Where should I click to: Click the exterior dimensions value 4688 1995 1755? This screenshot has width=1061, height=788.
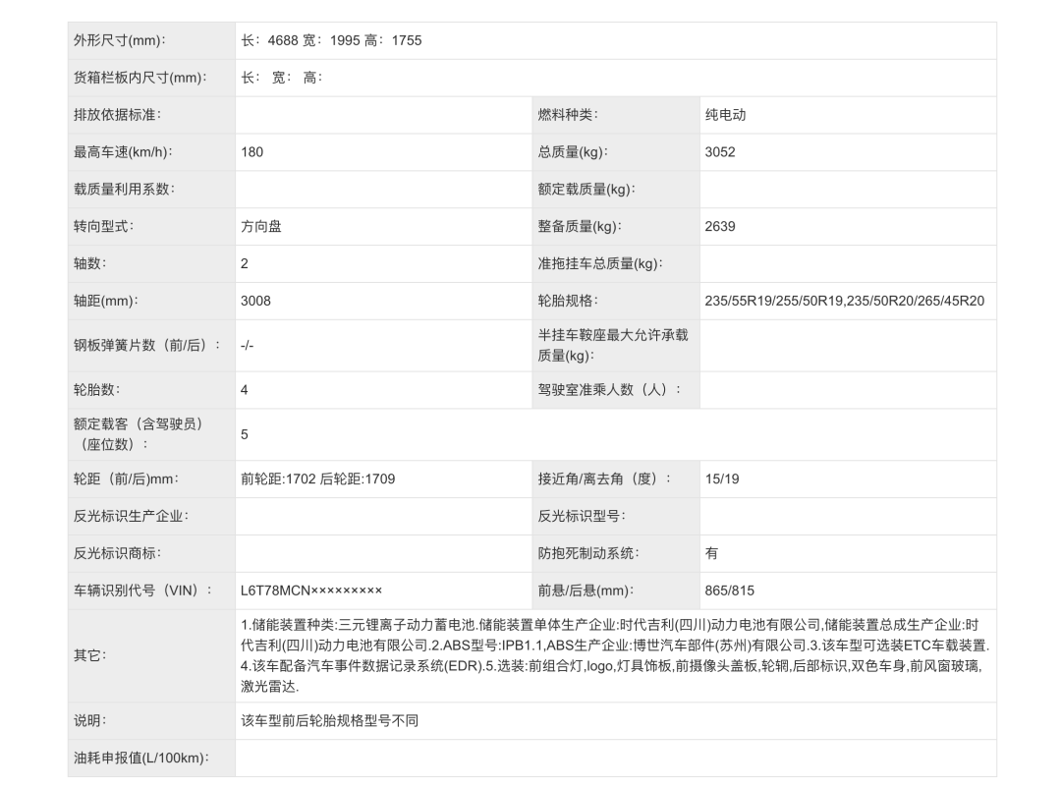click(x=331, y=40)
